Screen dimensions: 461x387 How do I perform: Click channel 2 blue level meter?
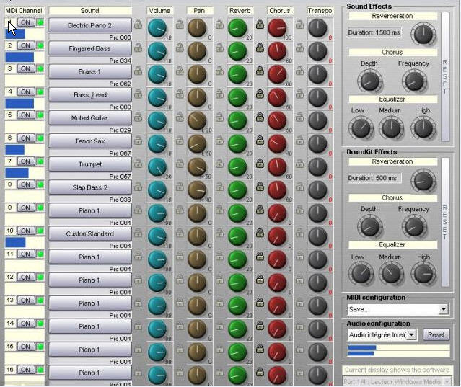tap(19, 57)
